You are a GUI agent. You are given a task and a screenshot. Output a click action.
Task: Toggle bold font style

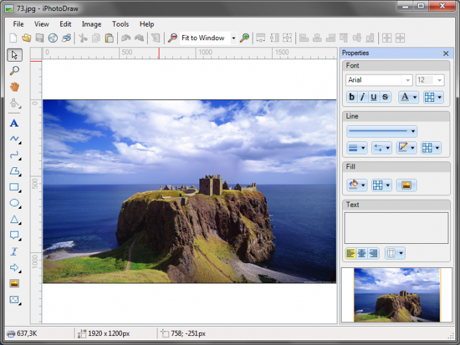coord(352,97)
